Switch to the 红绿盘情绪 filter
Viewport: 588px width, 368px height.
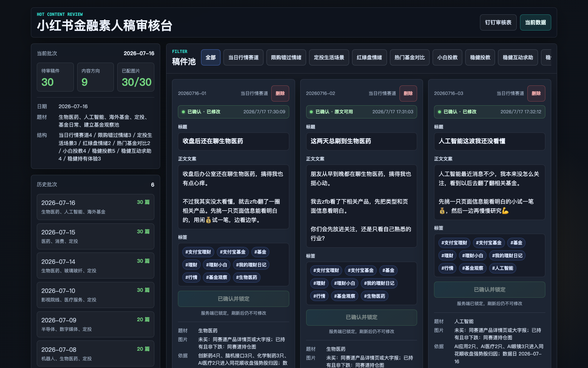(369, 57)
